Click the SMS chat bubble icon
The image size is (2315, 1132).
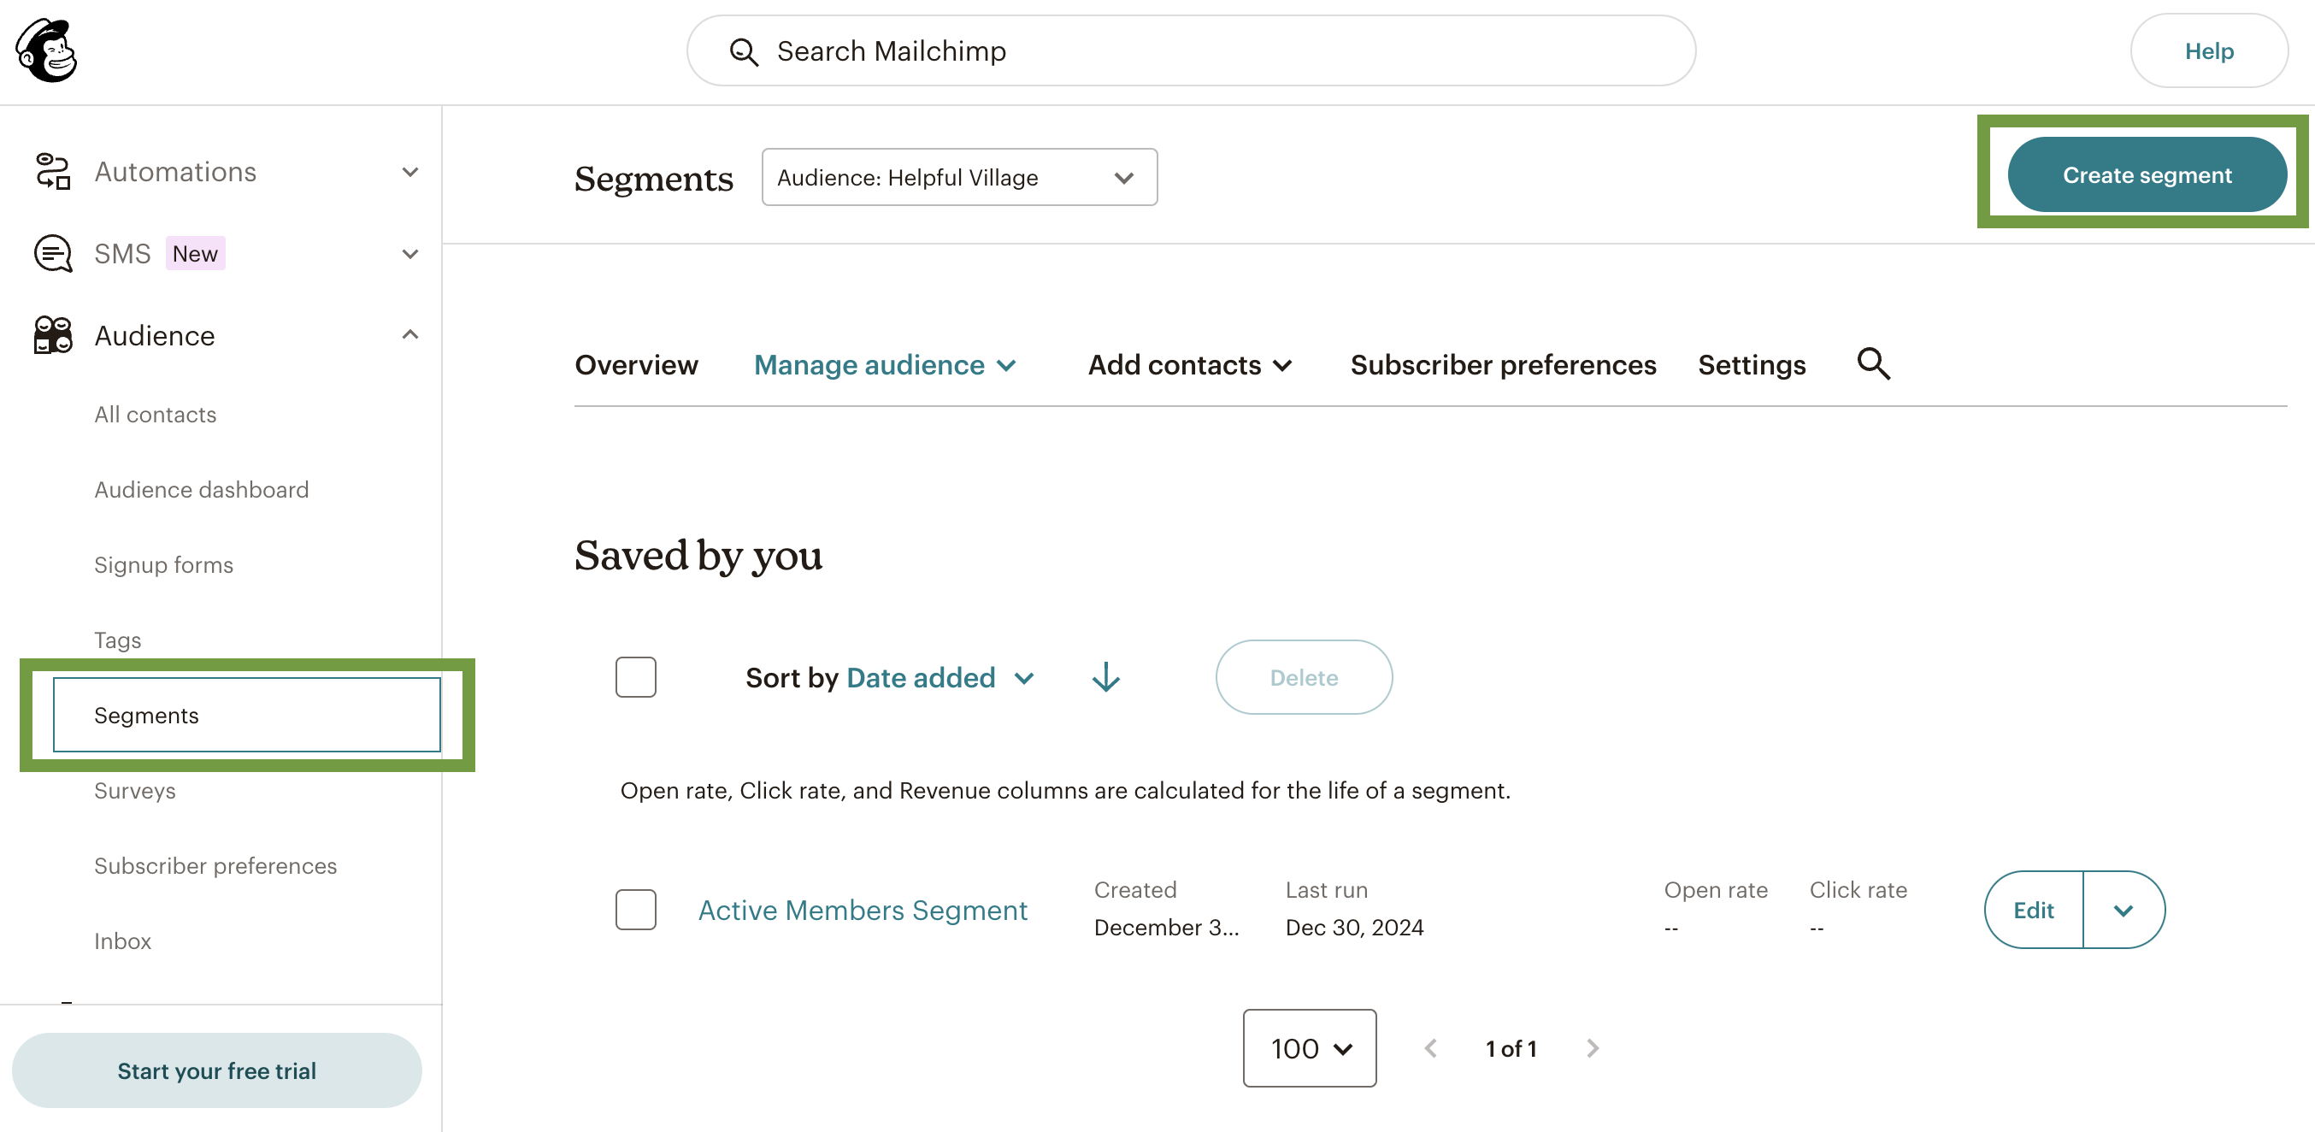click(53, 254)
